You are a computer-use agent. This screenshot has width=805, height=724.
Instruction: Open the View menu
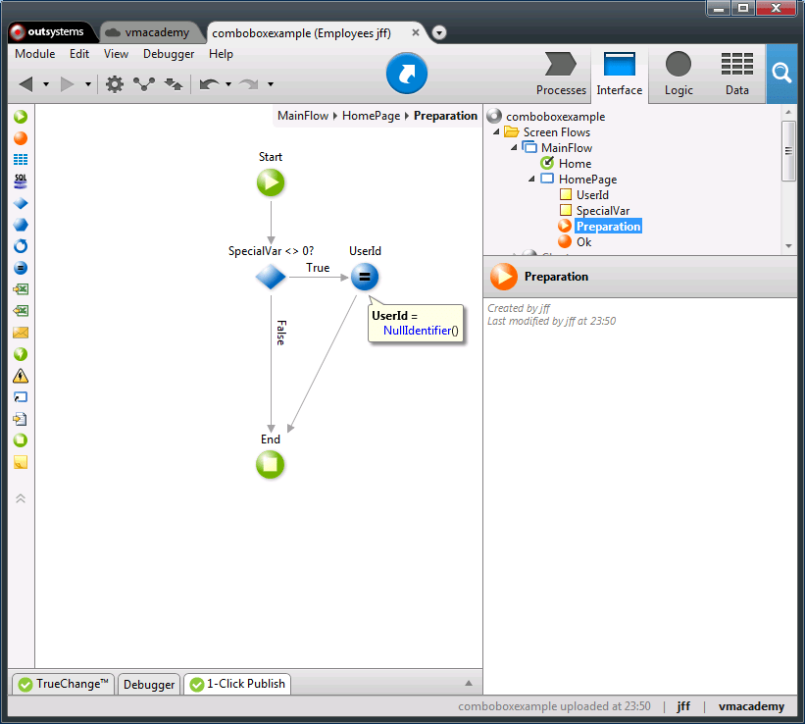coord(116,54)
